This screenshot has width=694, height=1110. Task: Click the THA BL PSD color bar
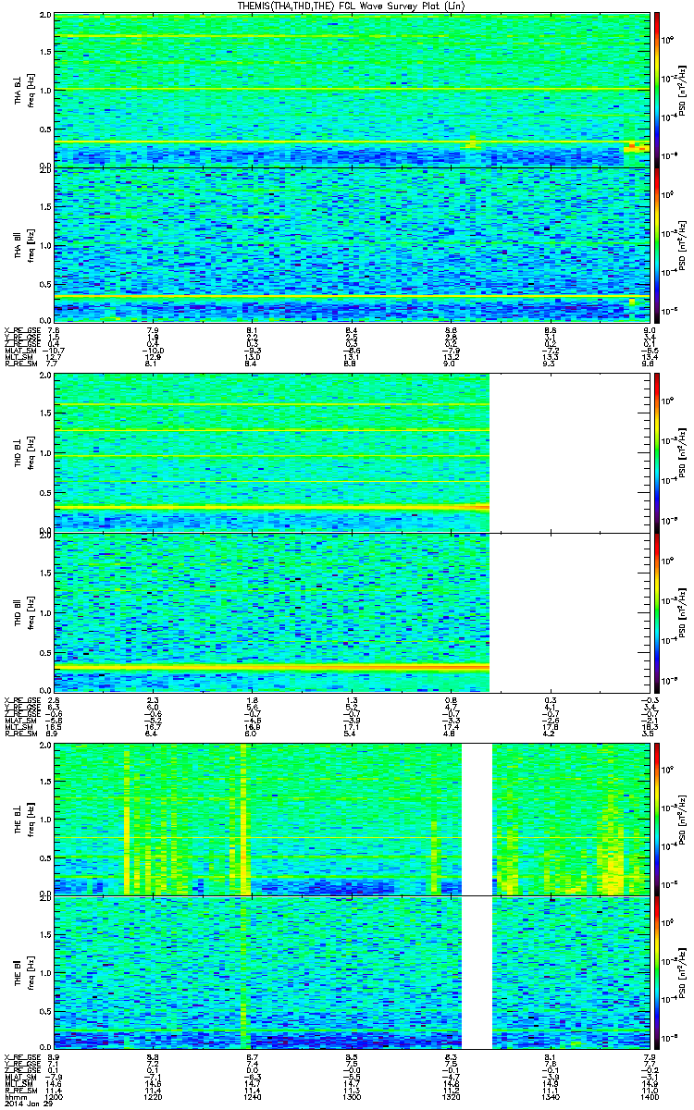point(656,90)
